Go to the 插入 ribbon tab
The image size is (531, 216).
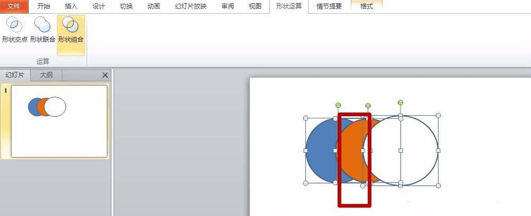pyautogui.click(x=71, y=6)
